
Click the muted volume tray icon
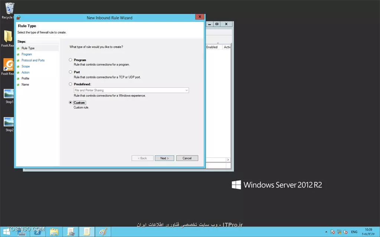pyautogui.click(x=345, y=232)
